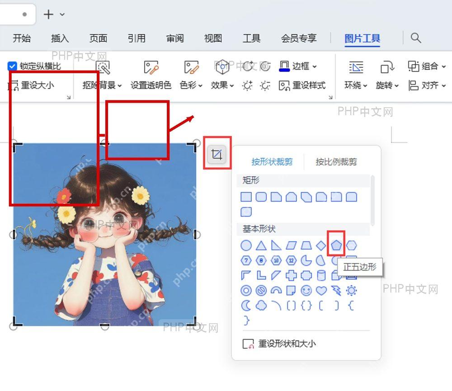Select the diamond crop shape
Screen dimensions: 452x391
(x=321, y=245)
